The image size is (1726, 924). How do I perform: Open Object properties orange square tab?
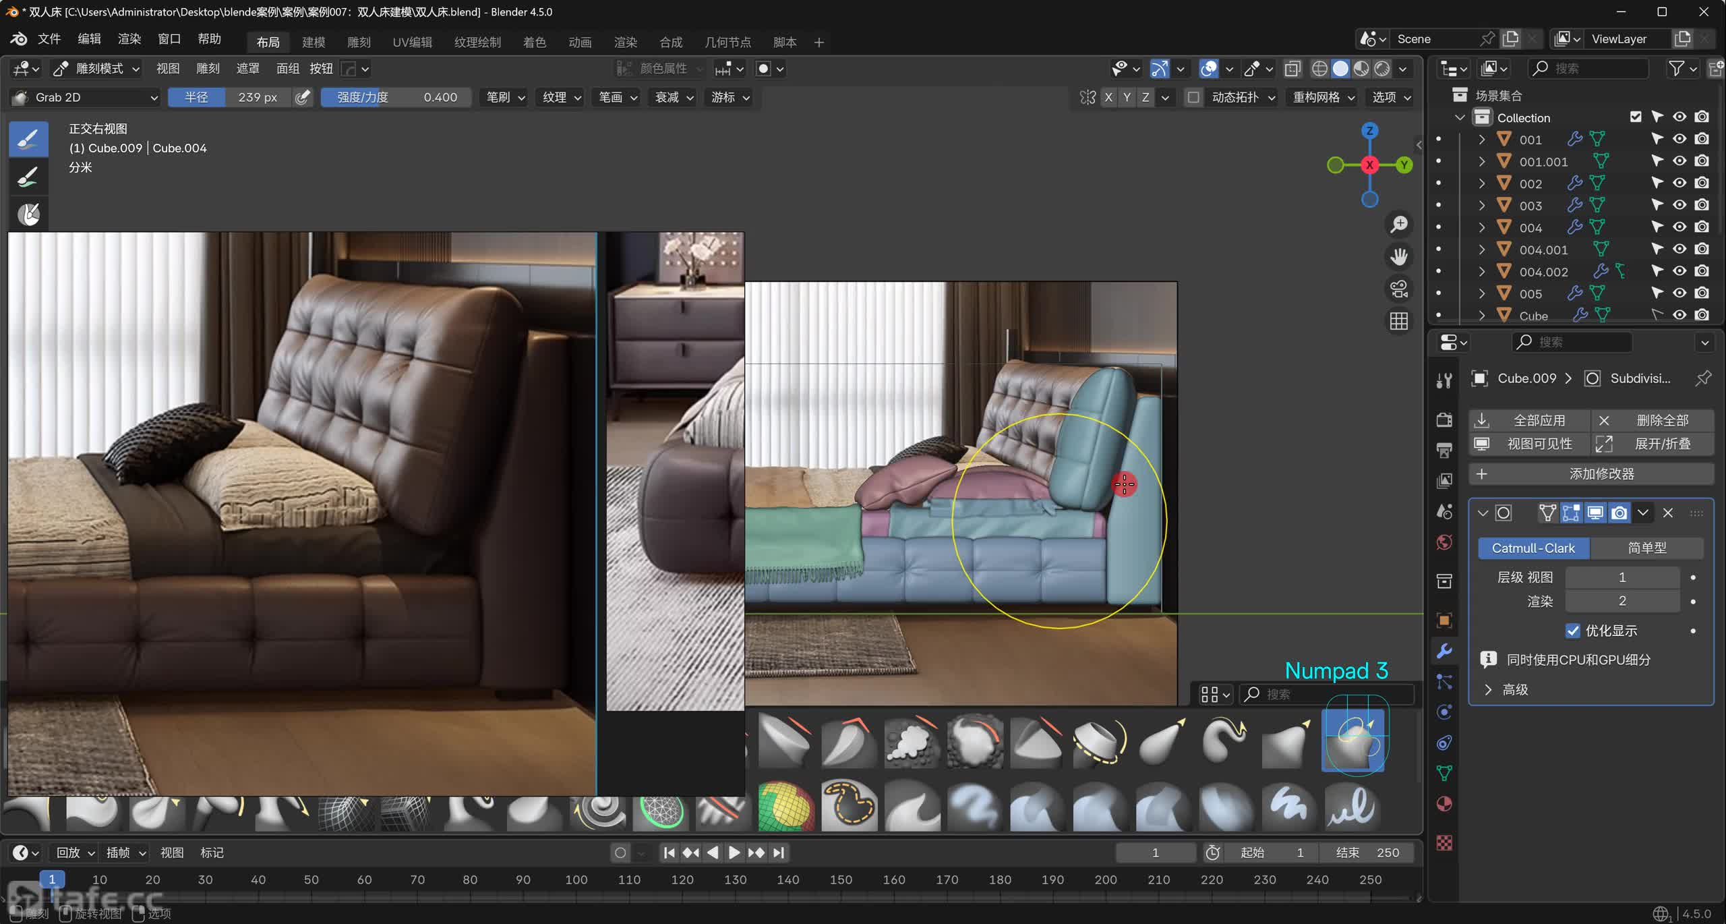pyautogui.click(x=1444, y=620)
